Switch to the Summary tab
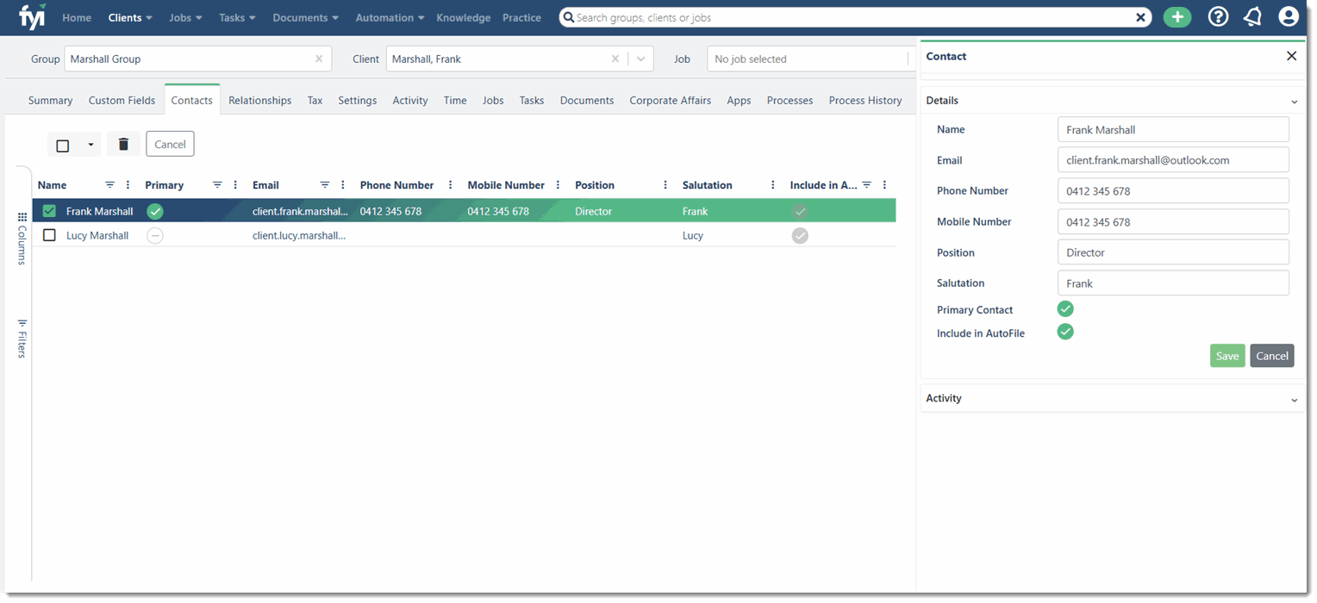The width and height of the screenshot is (1317, 603). (x=50, y=100)
